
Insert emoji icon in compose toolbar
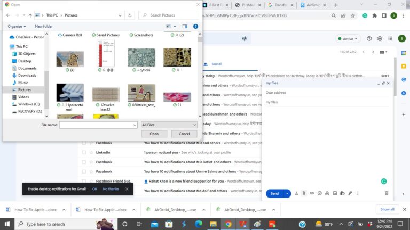click(x=320, y=193)
